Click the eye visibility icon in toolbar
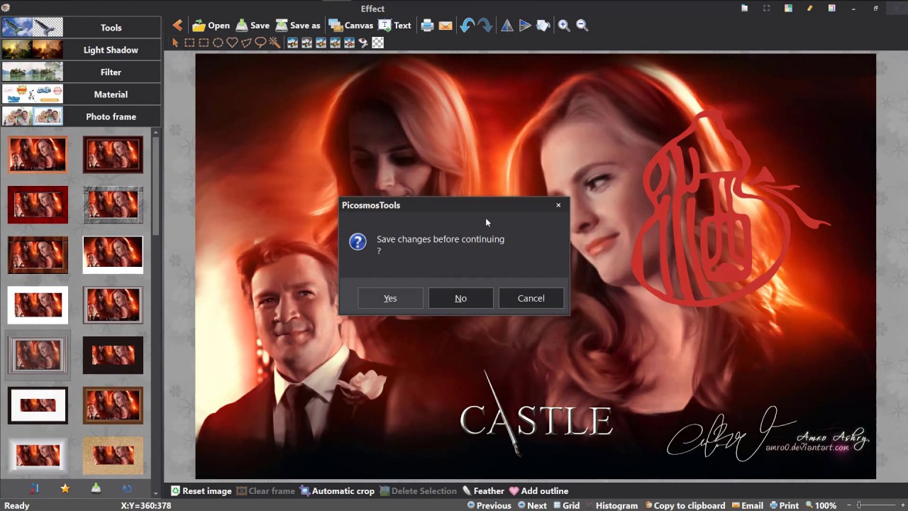Screen dimensions: 908x511 [363, 43]
